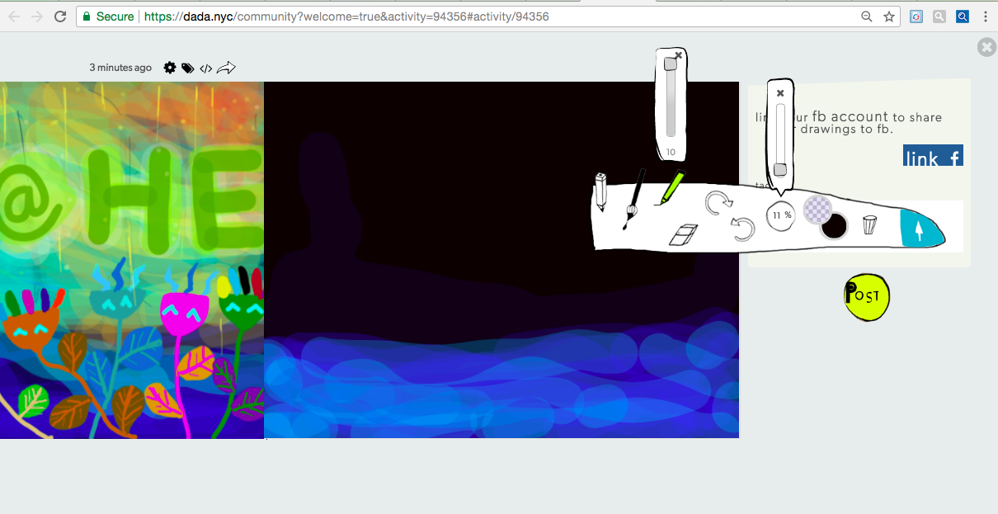Image resolution: width=998 pixels, height=514 pixels.
Task: Click the gray magnifier extension icon
Action: (939, 17)
